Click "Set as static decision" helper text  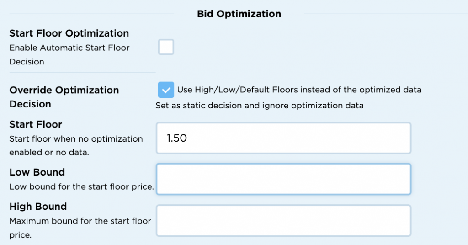(x=259, y=106)
